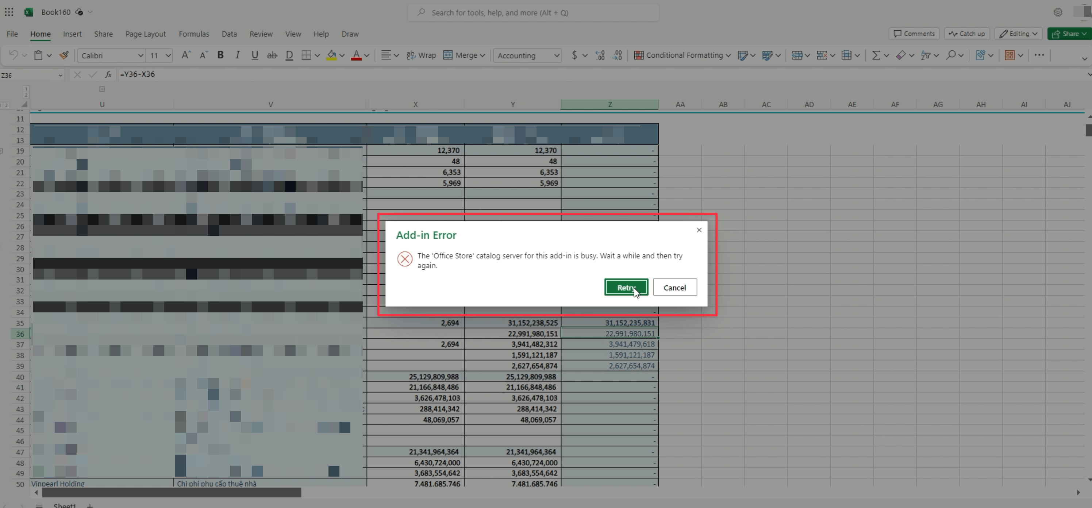1092x508 pixels.
Task: Click Cancel in the Add-in Error dialog
Action: click(x=674, y=287)
